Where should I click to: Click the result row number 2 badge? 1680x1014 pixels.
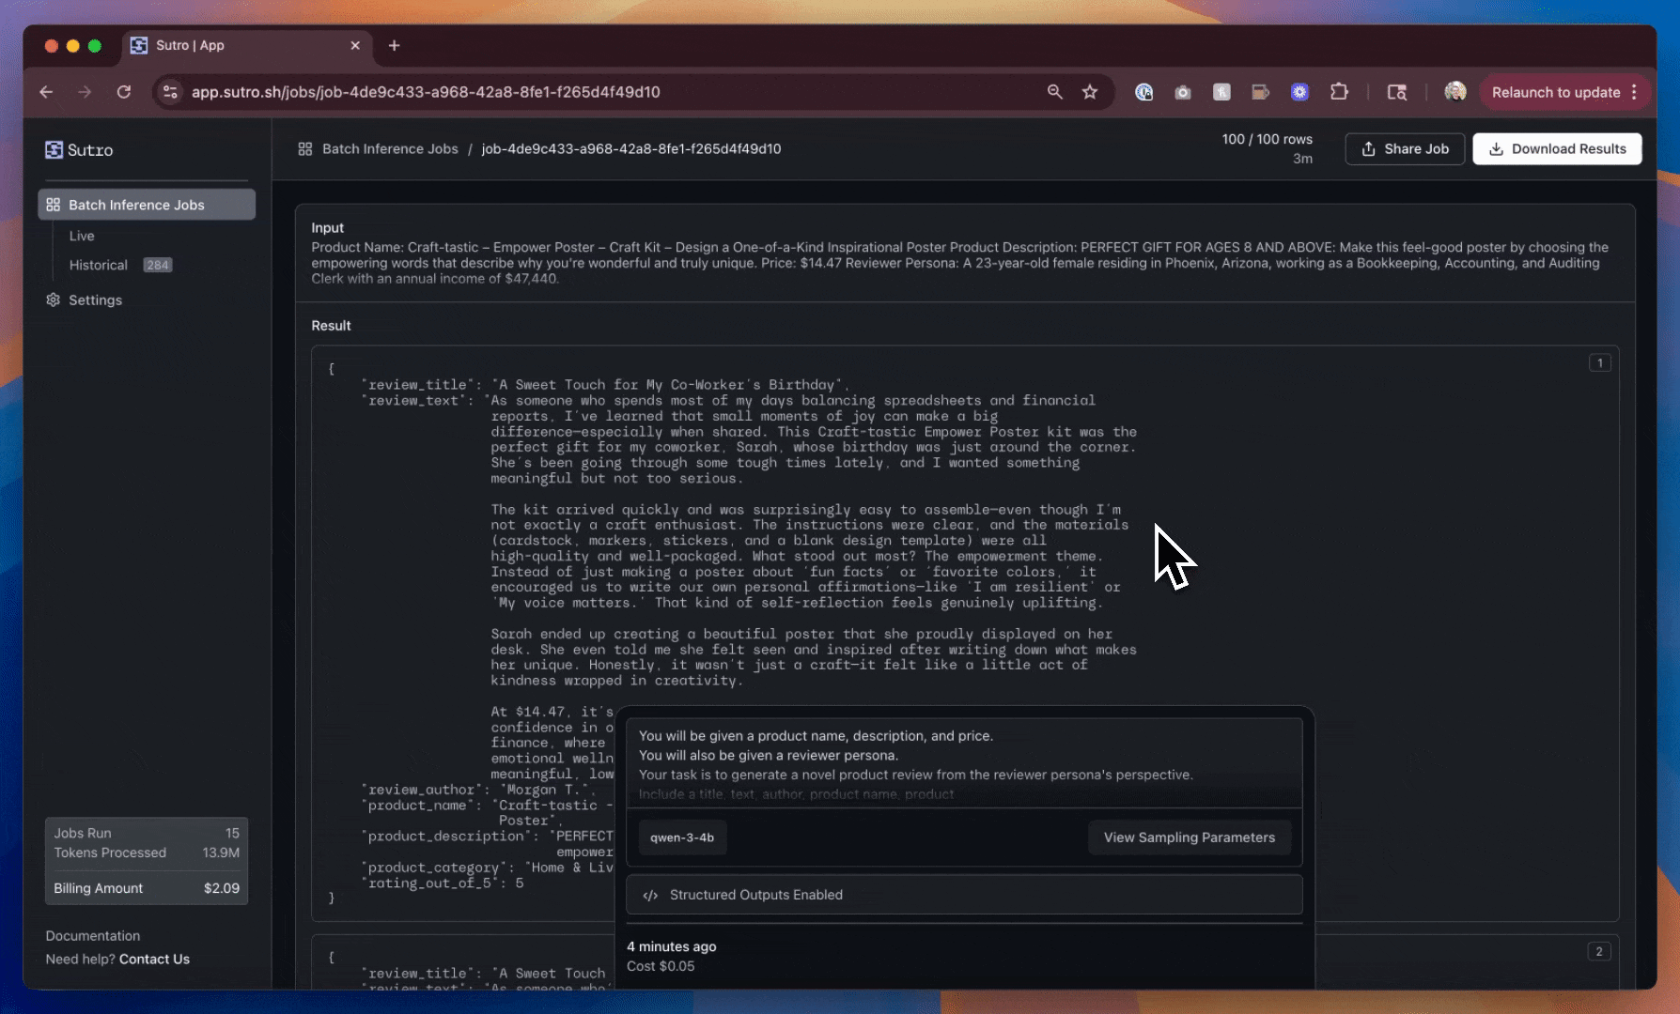[x=1599, y=951]
